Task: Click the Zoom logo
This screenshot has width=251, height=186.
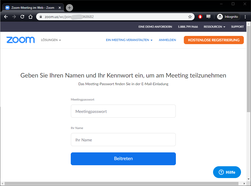Action: (x=21, y=40)
